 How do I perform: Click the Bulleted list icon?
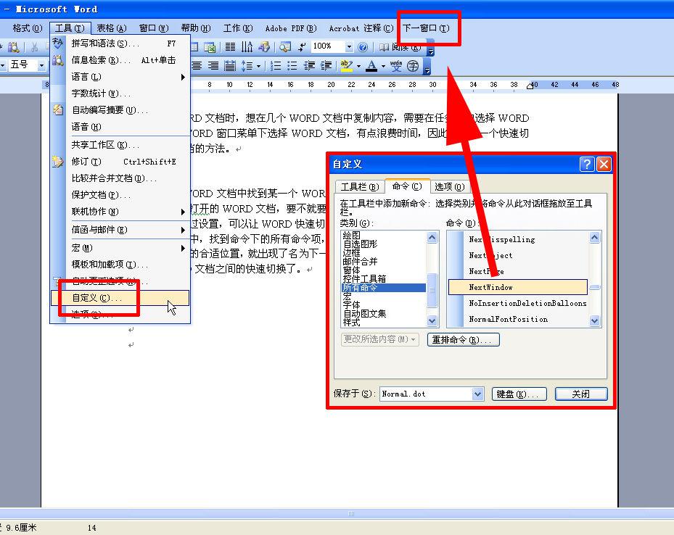click(x=292, y=66)
